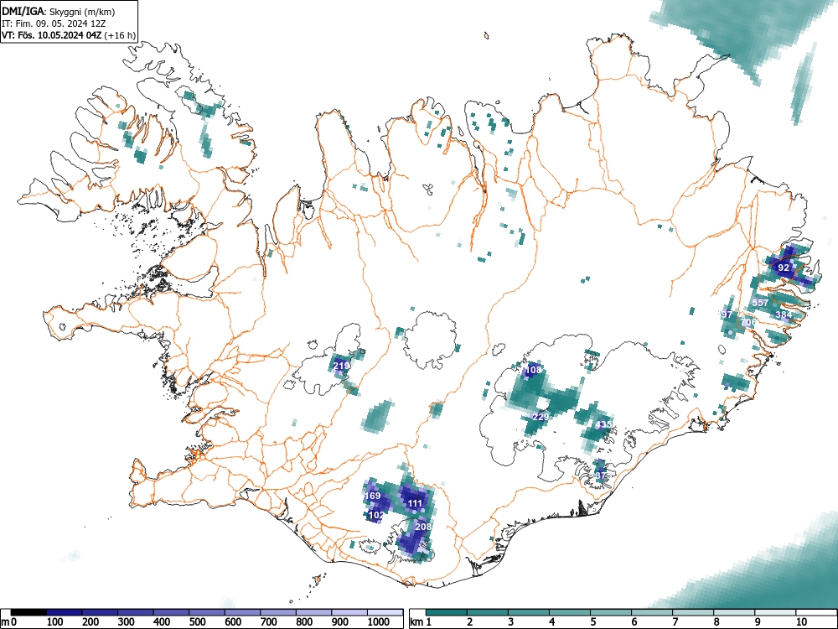Click the 9–10 km lightest legend swatch

coord(775,612)
